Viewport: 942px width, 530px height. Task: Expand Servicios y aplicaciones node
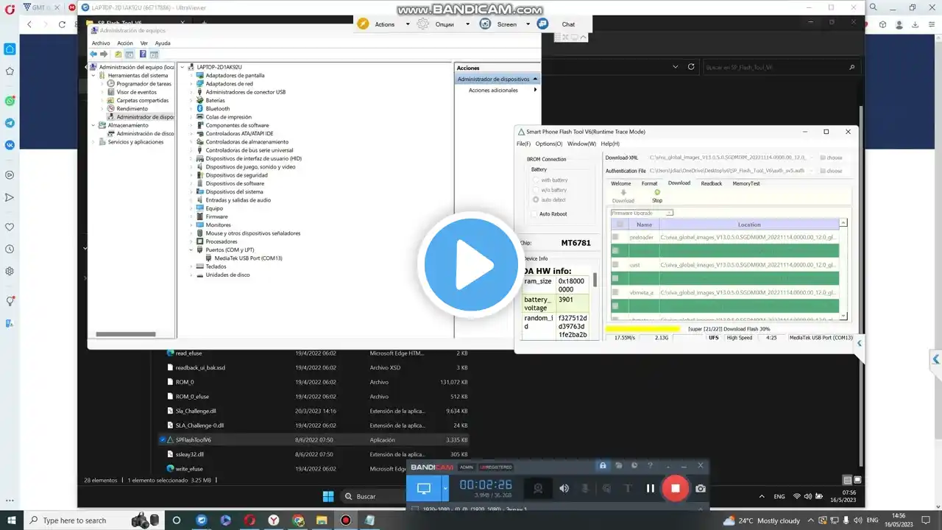(93, 141)
